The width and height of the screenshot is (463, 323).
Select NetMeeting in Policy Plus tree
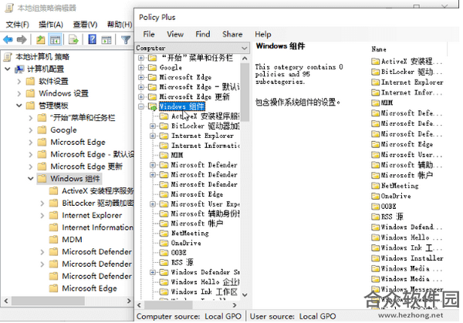tap(190, 234)
